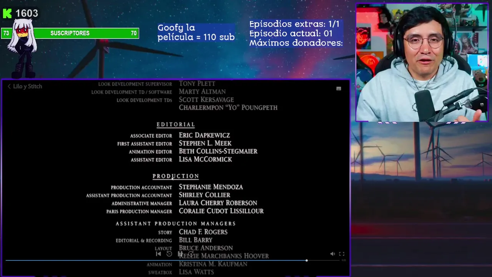Screen dimensions: 492x277
Task: Enter fullscreen mode in the player
Action: coord(342,254)
